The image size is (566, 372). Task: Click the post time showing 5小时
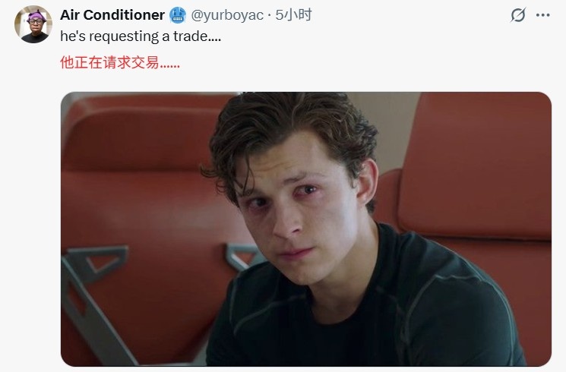[x=293, y=15]
